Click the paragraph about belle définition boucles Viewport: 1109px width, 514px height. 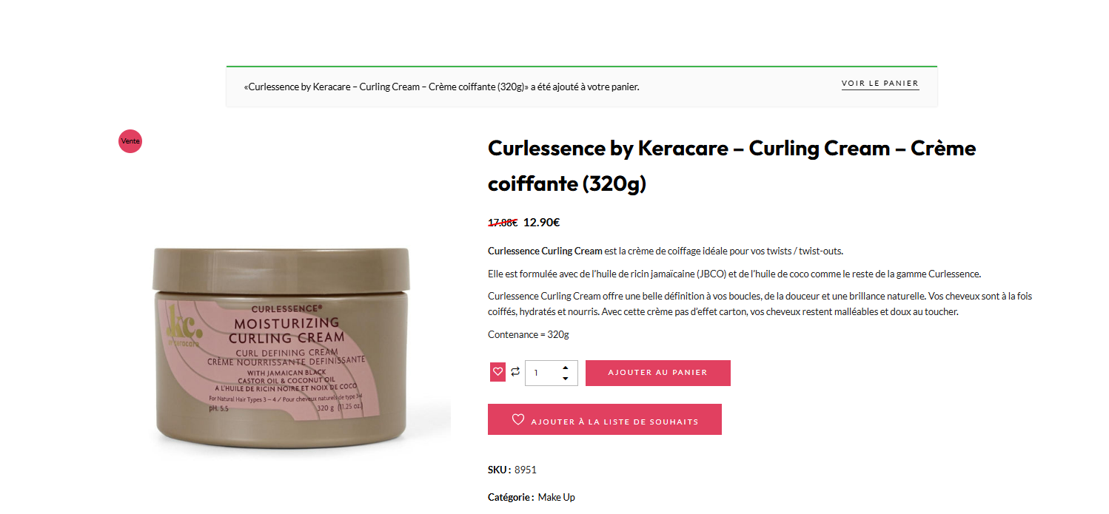tap(760, 304)
